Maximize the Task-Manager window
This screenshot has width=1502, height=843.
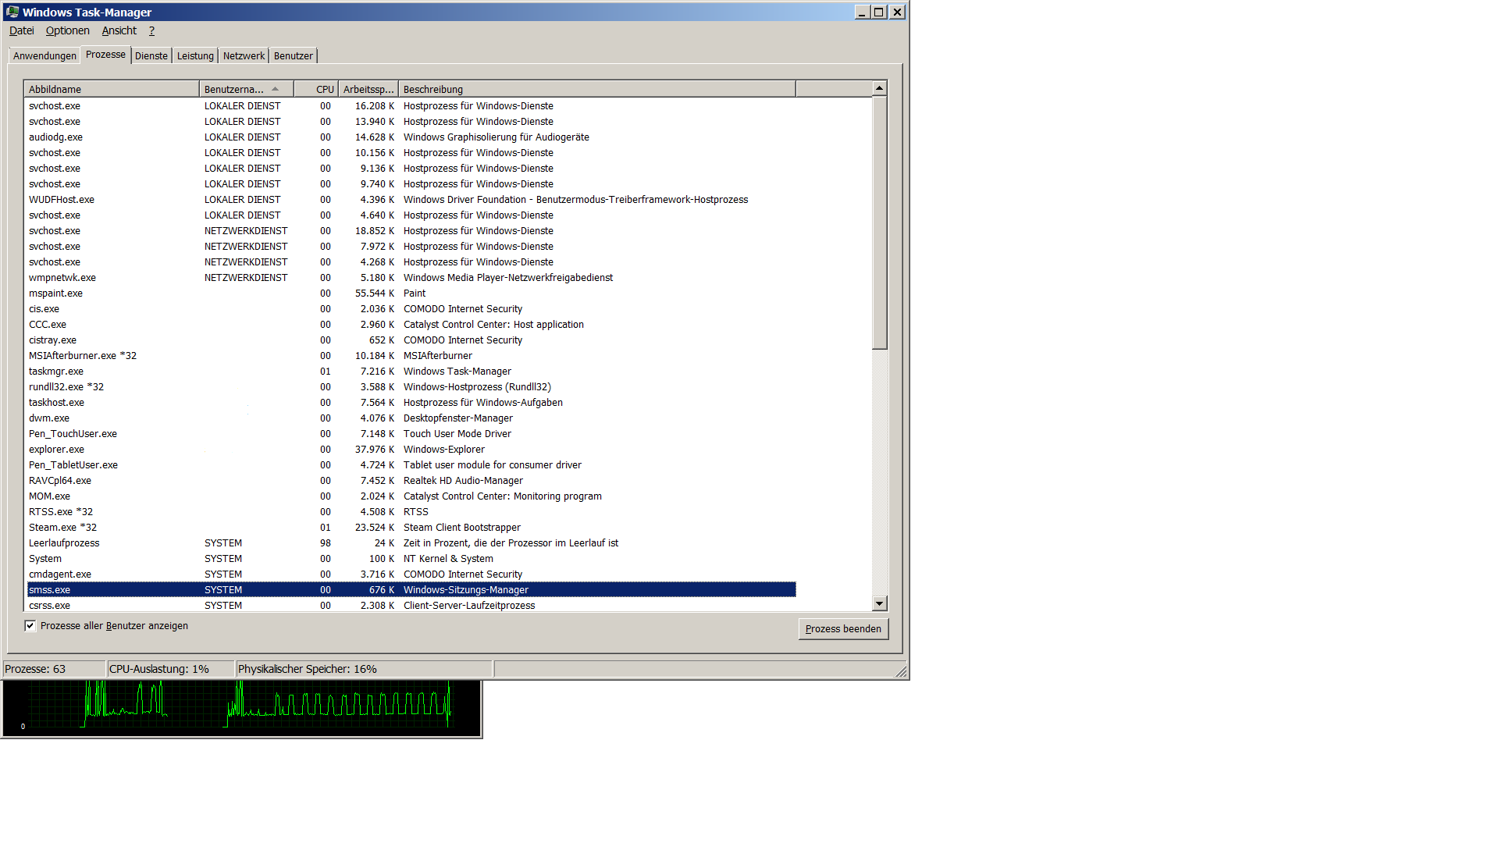[879, 12]
